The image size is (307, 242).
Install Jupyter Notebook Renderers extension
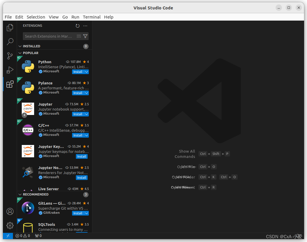82,178
